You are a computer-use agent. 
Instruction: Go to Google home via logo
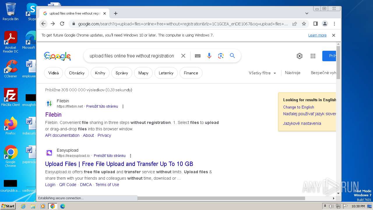coord(57,56)
